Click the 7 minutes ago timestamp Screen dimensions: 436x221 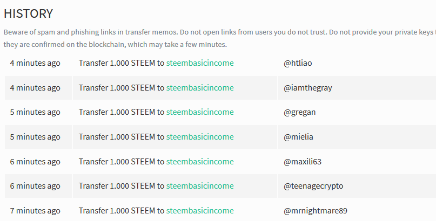(x=35, y=211)
